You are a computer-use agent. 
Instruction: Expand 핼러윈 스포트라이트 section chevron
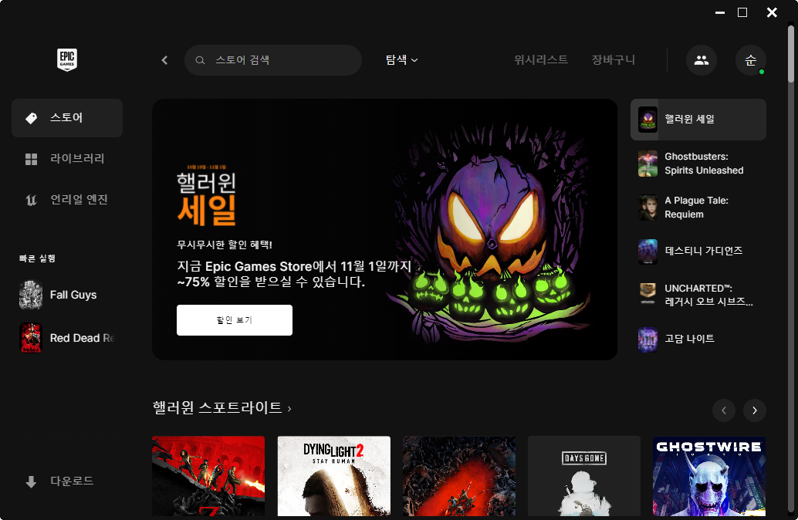(x=289, y=409)
